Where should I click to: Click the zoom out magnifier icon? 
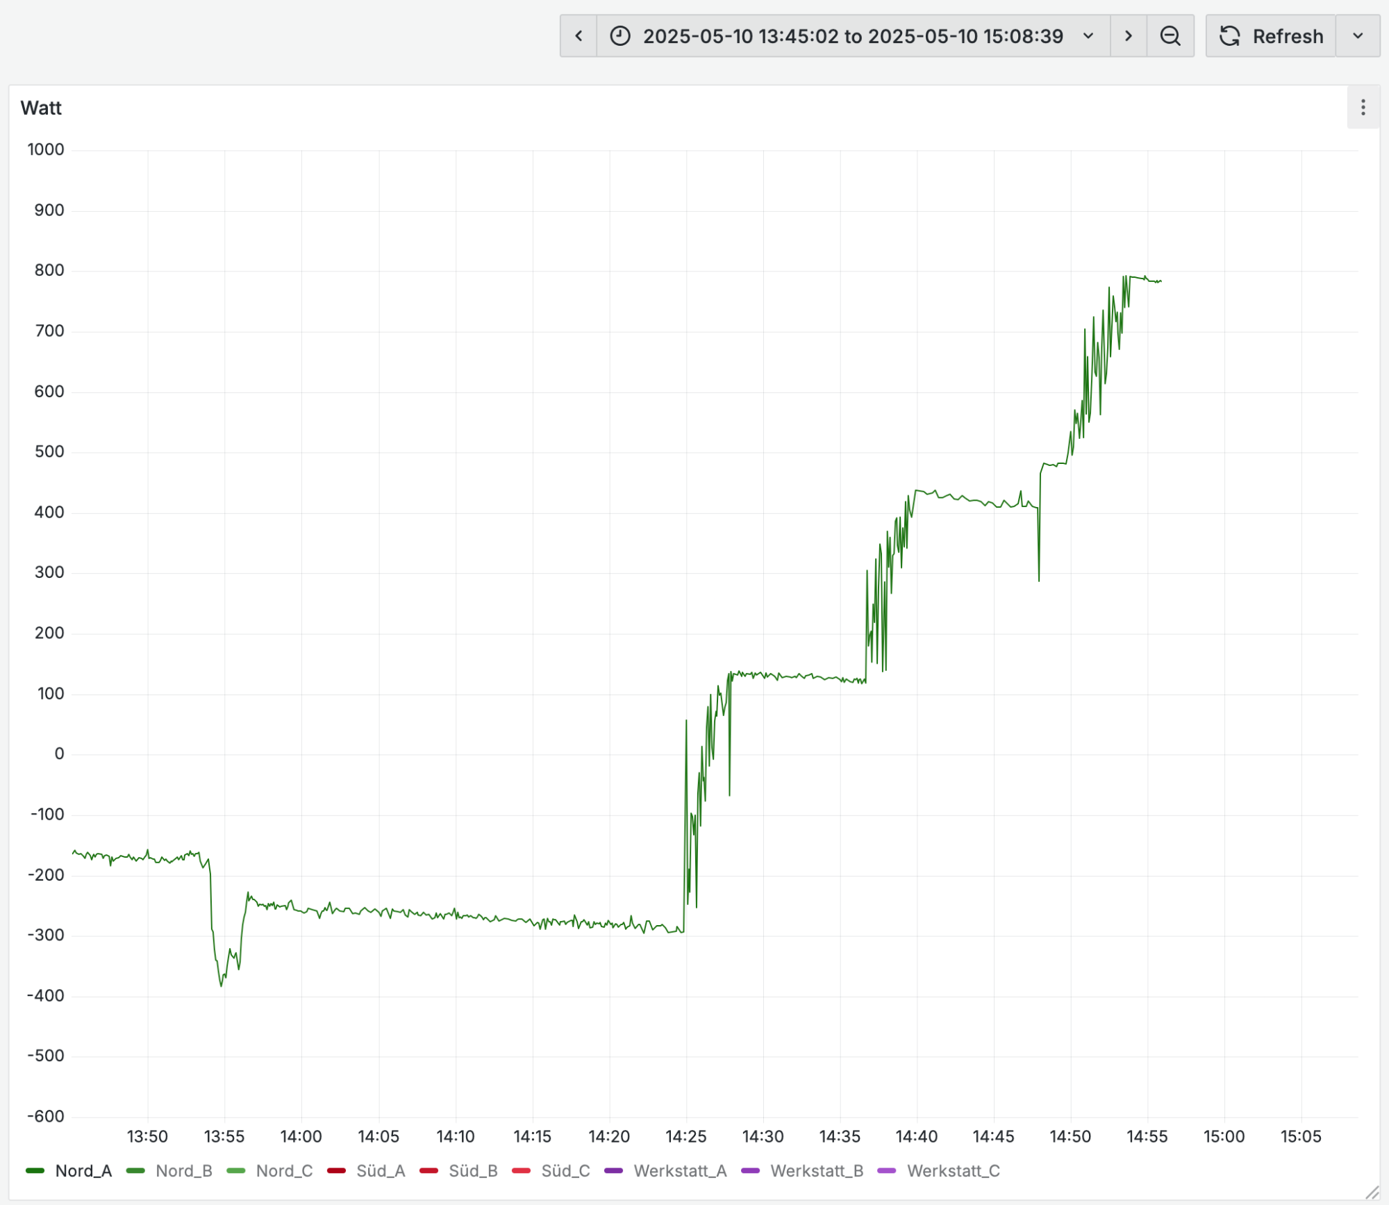click(x=1170, y=36)
